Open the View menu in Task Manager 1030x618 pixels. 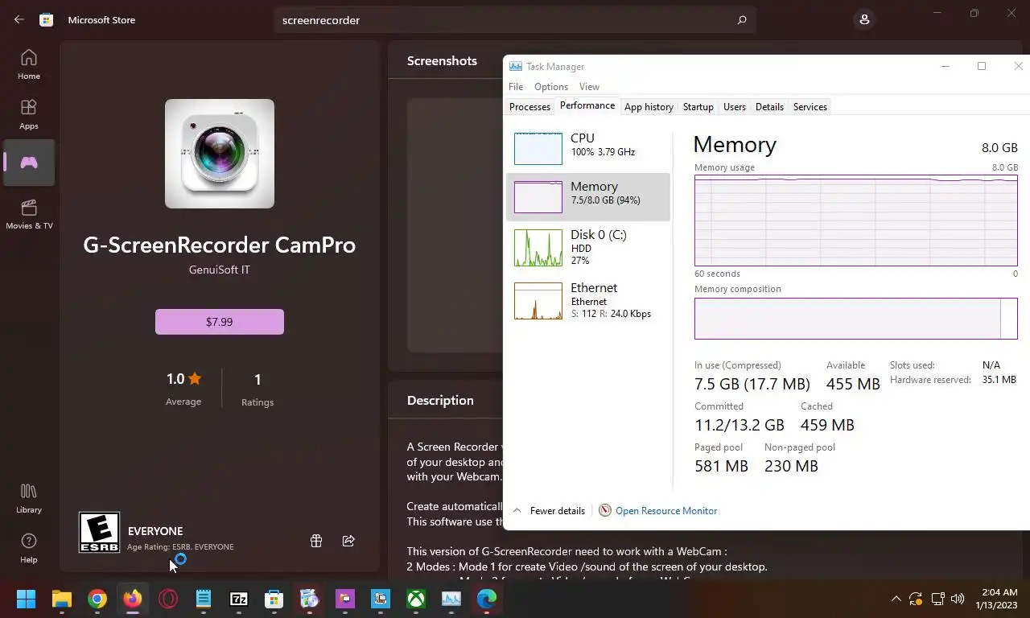point(589,87)
